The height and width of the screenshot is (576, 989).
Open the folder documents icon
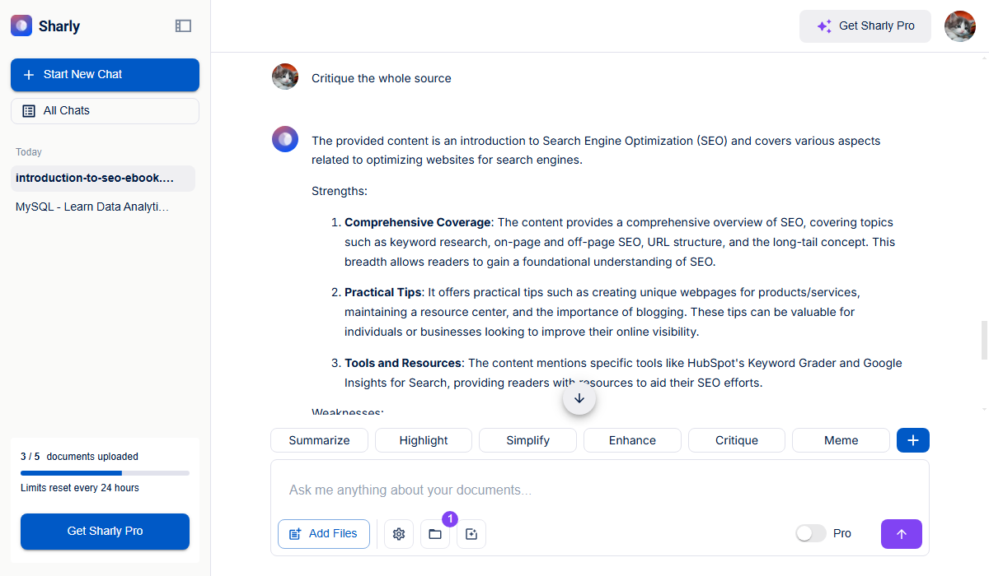pyautogui.click(x=435, y=534)
